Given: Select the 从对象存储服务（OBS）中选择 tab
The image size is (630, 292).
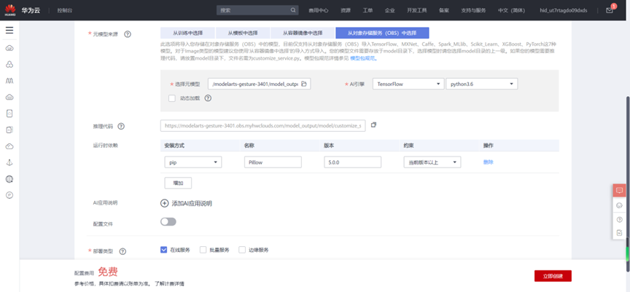Looking at the screenshot, I should point(382,33).
